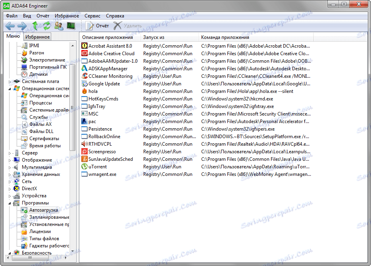Screen dimensions: 371x266
Task: Open the Избранное menu in the menu bar
Action: (67, 16)
